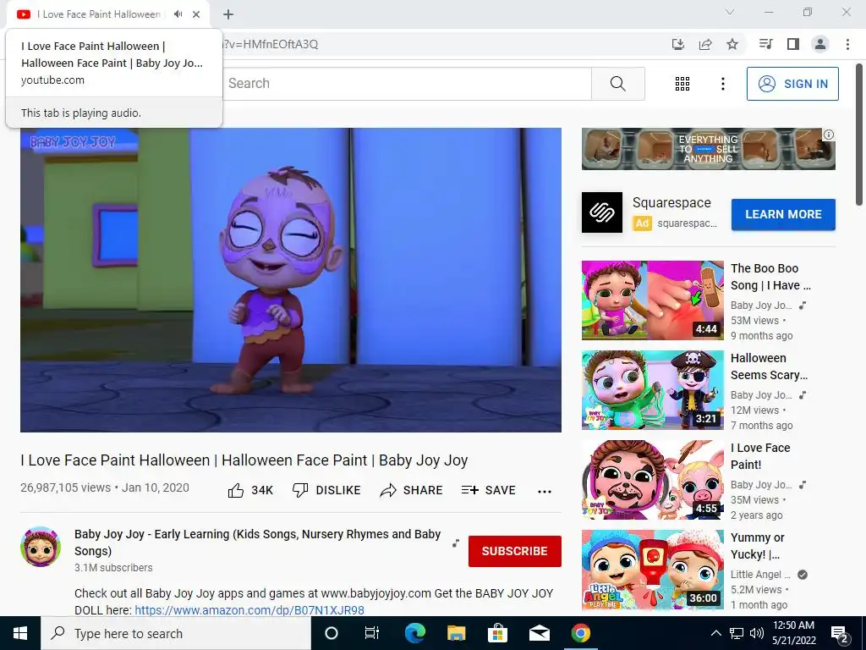Open The Boo Boo Song thumbnail
Image resolution: width=866 pixels, height=650 pixels.
pos(652,300)
